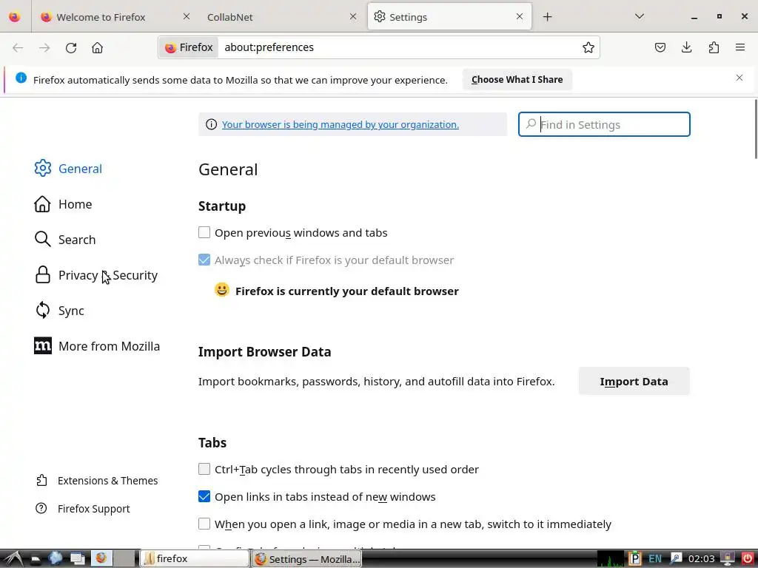The height and width of the screenshot is (568, 758).
Task: Enable Open previous windows and tabs
Action: click(204, 232)
